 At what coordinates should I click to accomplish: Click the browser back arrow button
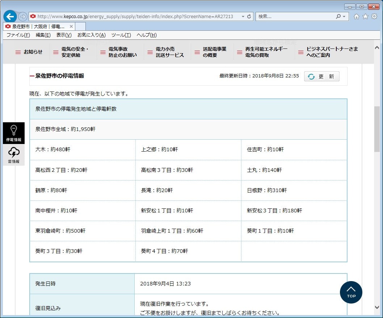(10, 16)
